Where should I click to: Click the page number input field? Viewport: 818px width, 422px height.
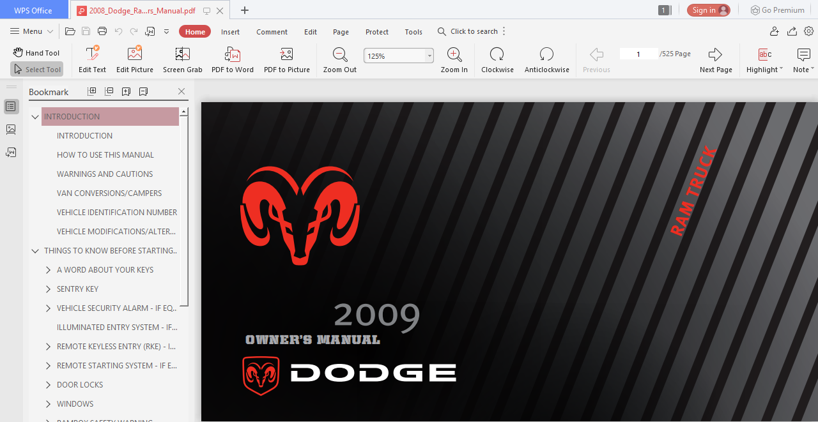638,54
